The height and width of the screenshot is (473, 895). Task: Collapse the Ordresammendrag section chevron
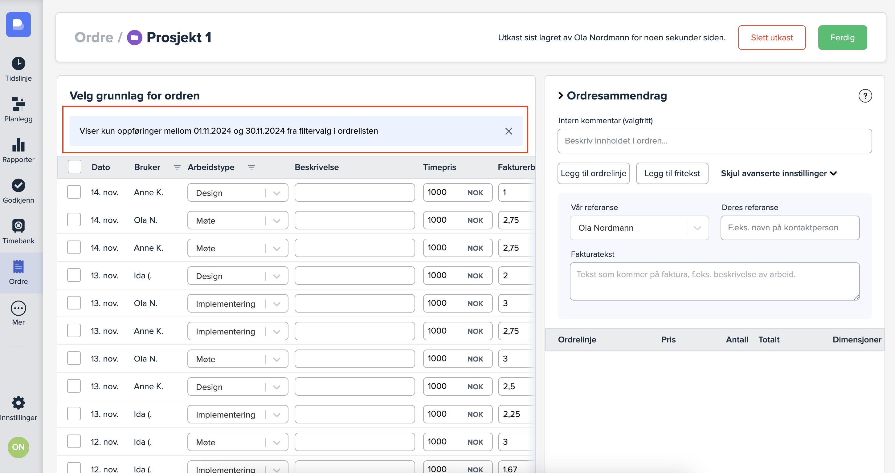pyautogui.click(x=560, y=95)
